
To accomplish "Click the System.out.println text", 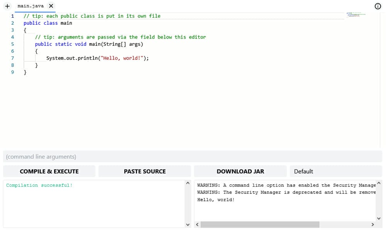I will (x=72, y=58).
